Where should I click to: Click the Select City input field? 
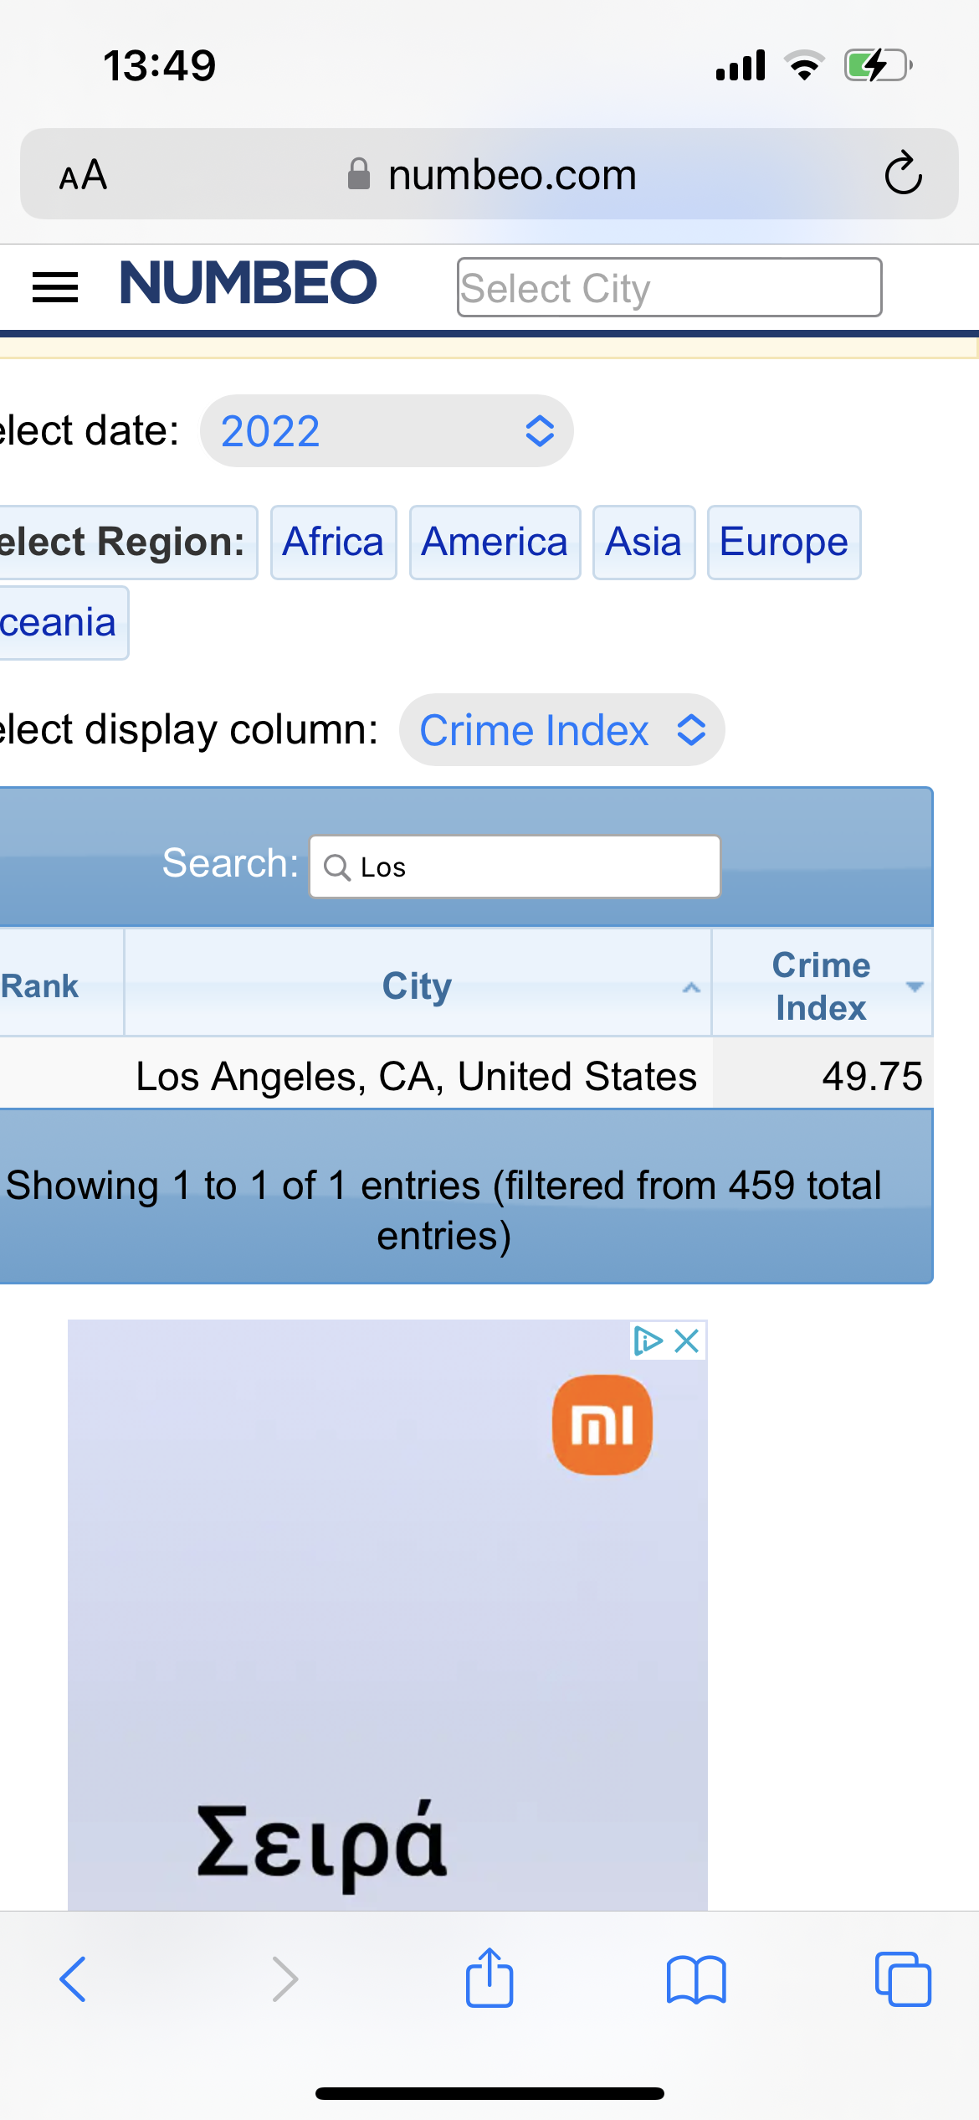pyautogui.click(x=669, y=287)
